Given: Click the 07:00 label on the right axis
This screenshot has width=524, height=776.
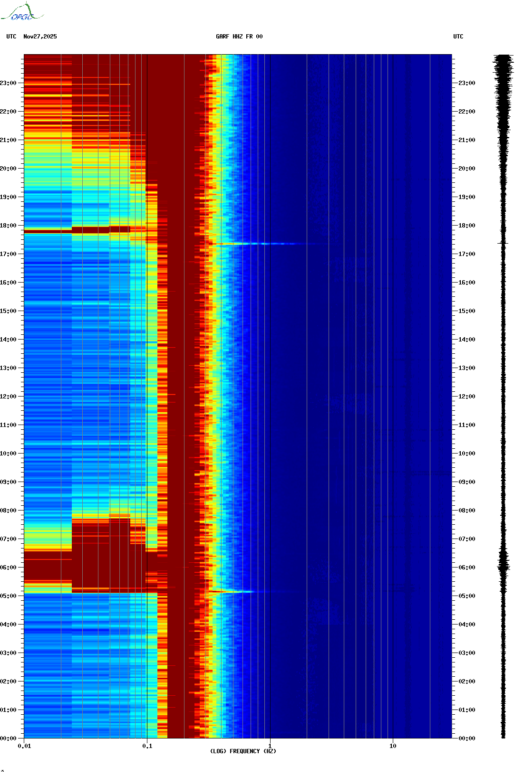Looking at the screenshot, I should 467,539.
